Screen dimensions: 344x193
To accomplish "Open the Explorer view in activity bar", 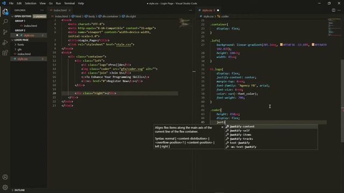I will click(x=5, y=12).
